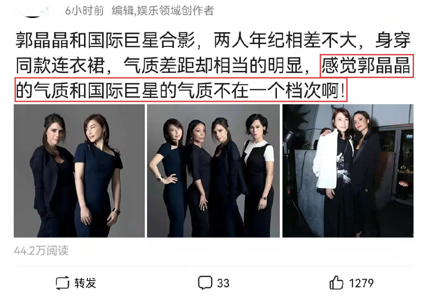Open comments via speech bubble icon
Viewport: 423px width, 298px height.
(205, 283)
